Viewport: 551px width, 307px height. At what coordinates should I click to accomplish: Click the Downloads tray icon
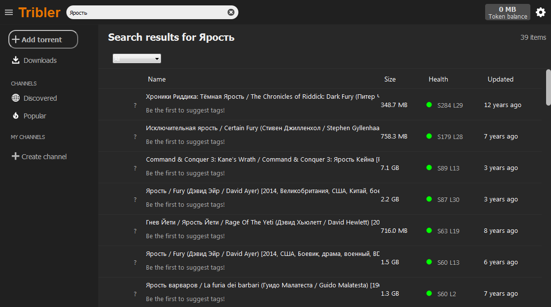click(15, 60)
